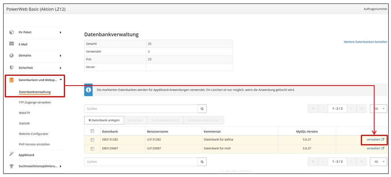Viewport: 391px width, 177px height.
Task: Tick the select-all checkbox in table header
Action: [x=92, y=131]
